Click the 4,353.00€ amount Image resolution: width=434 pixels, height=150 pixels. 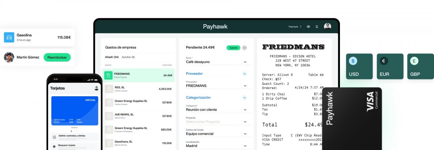165,89
